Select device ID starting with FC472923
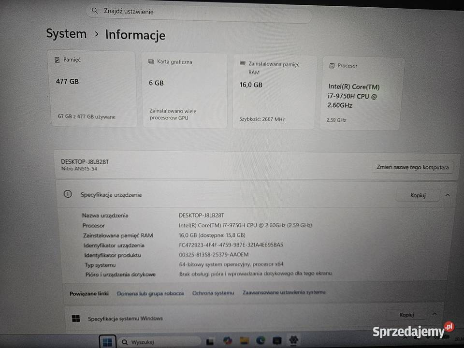This screenshot has height=348, width=464. 231,245
